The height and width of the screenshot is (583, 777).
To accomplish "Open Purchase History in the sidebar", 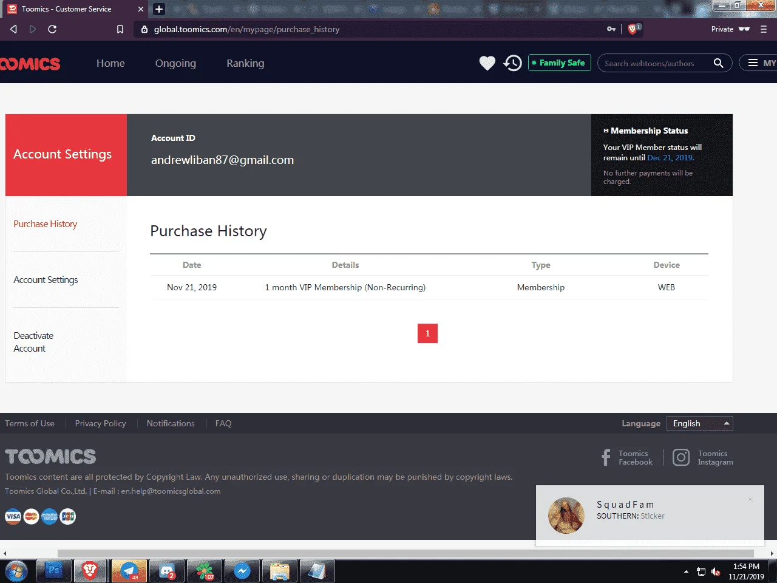I will coord(46,224).
